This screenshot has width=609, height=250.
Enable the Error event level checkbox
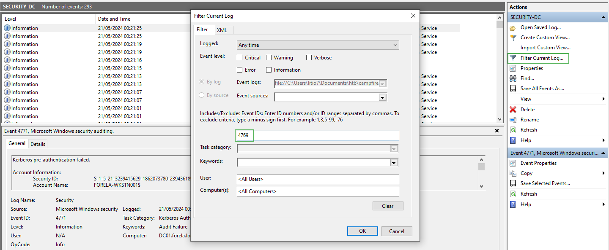(x=240, y=70)
